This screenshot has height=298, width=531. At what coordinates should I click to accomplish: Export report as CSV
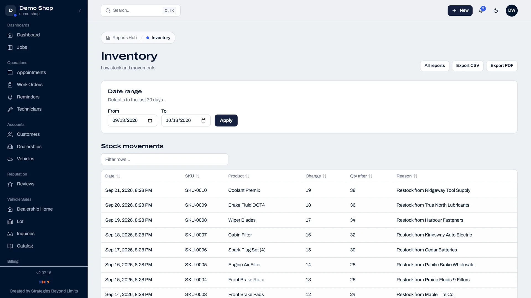pyautogui.click(x=467, y=66)
